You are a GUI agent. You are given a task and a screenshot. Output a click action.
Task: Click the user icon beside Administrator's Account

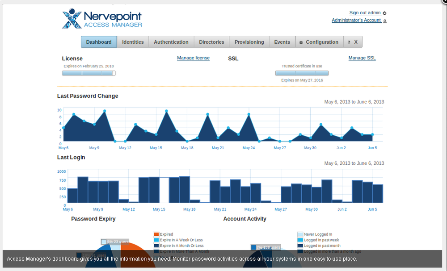click(385, 21)
